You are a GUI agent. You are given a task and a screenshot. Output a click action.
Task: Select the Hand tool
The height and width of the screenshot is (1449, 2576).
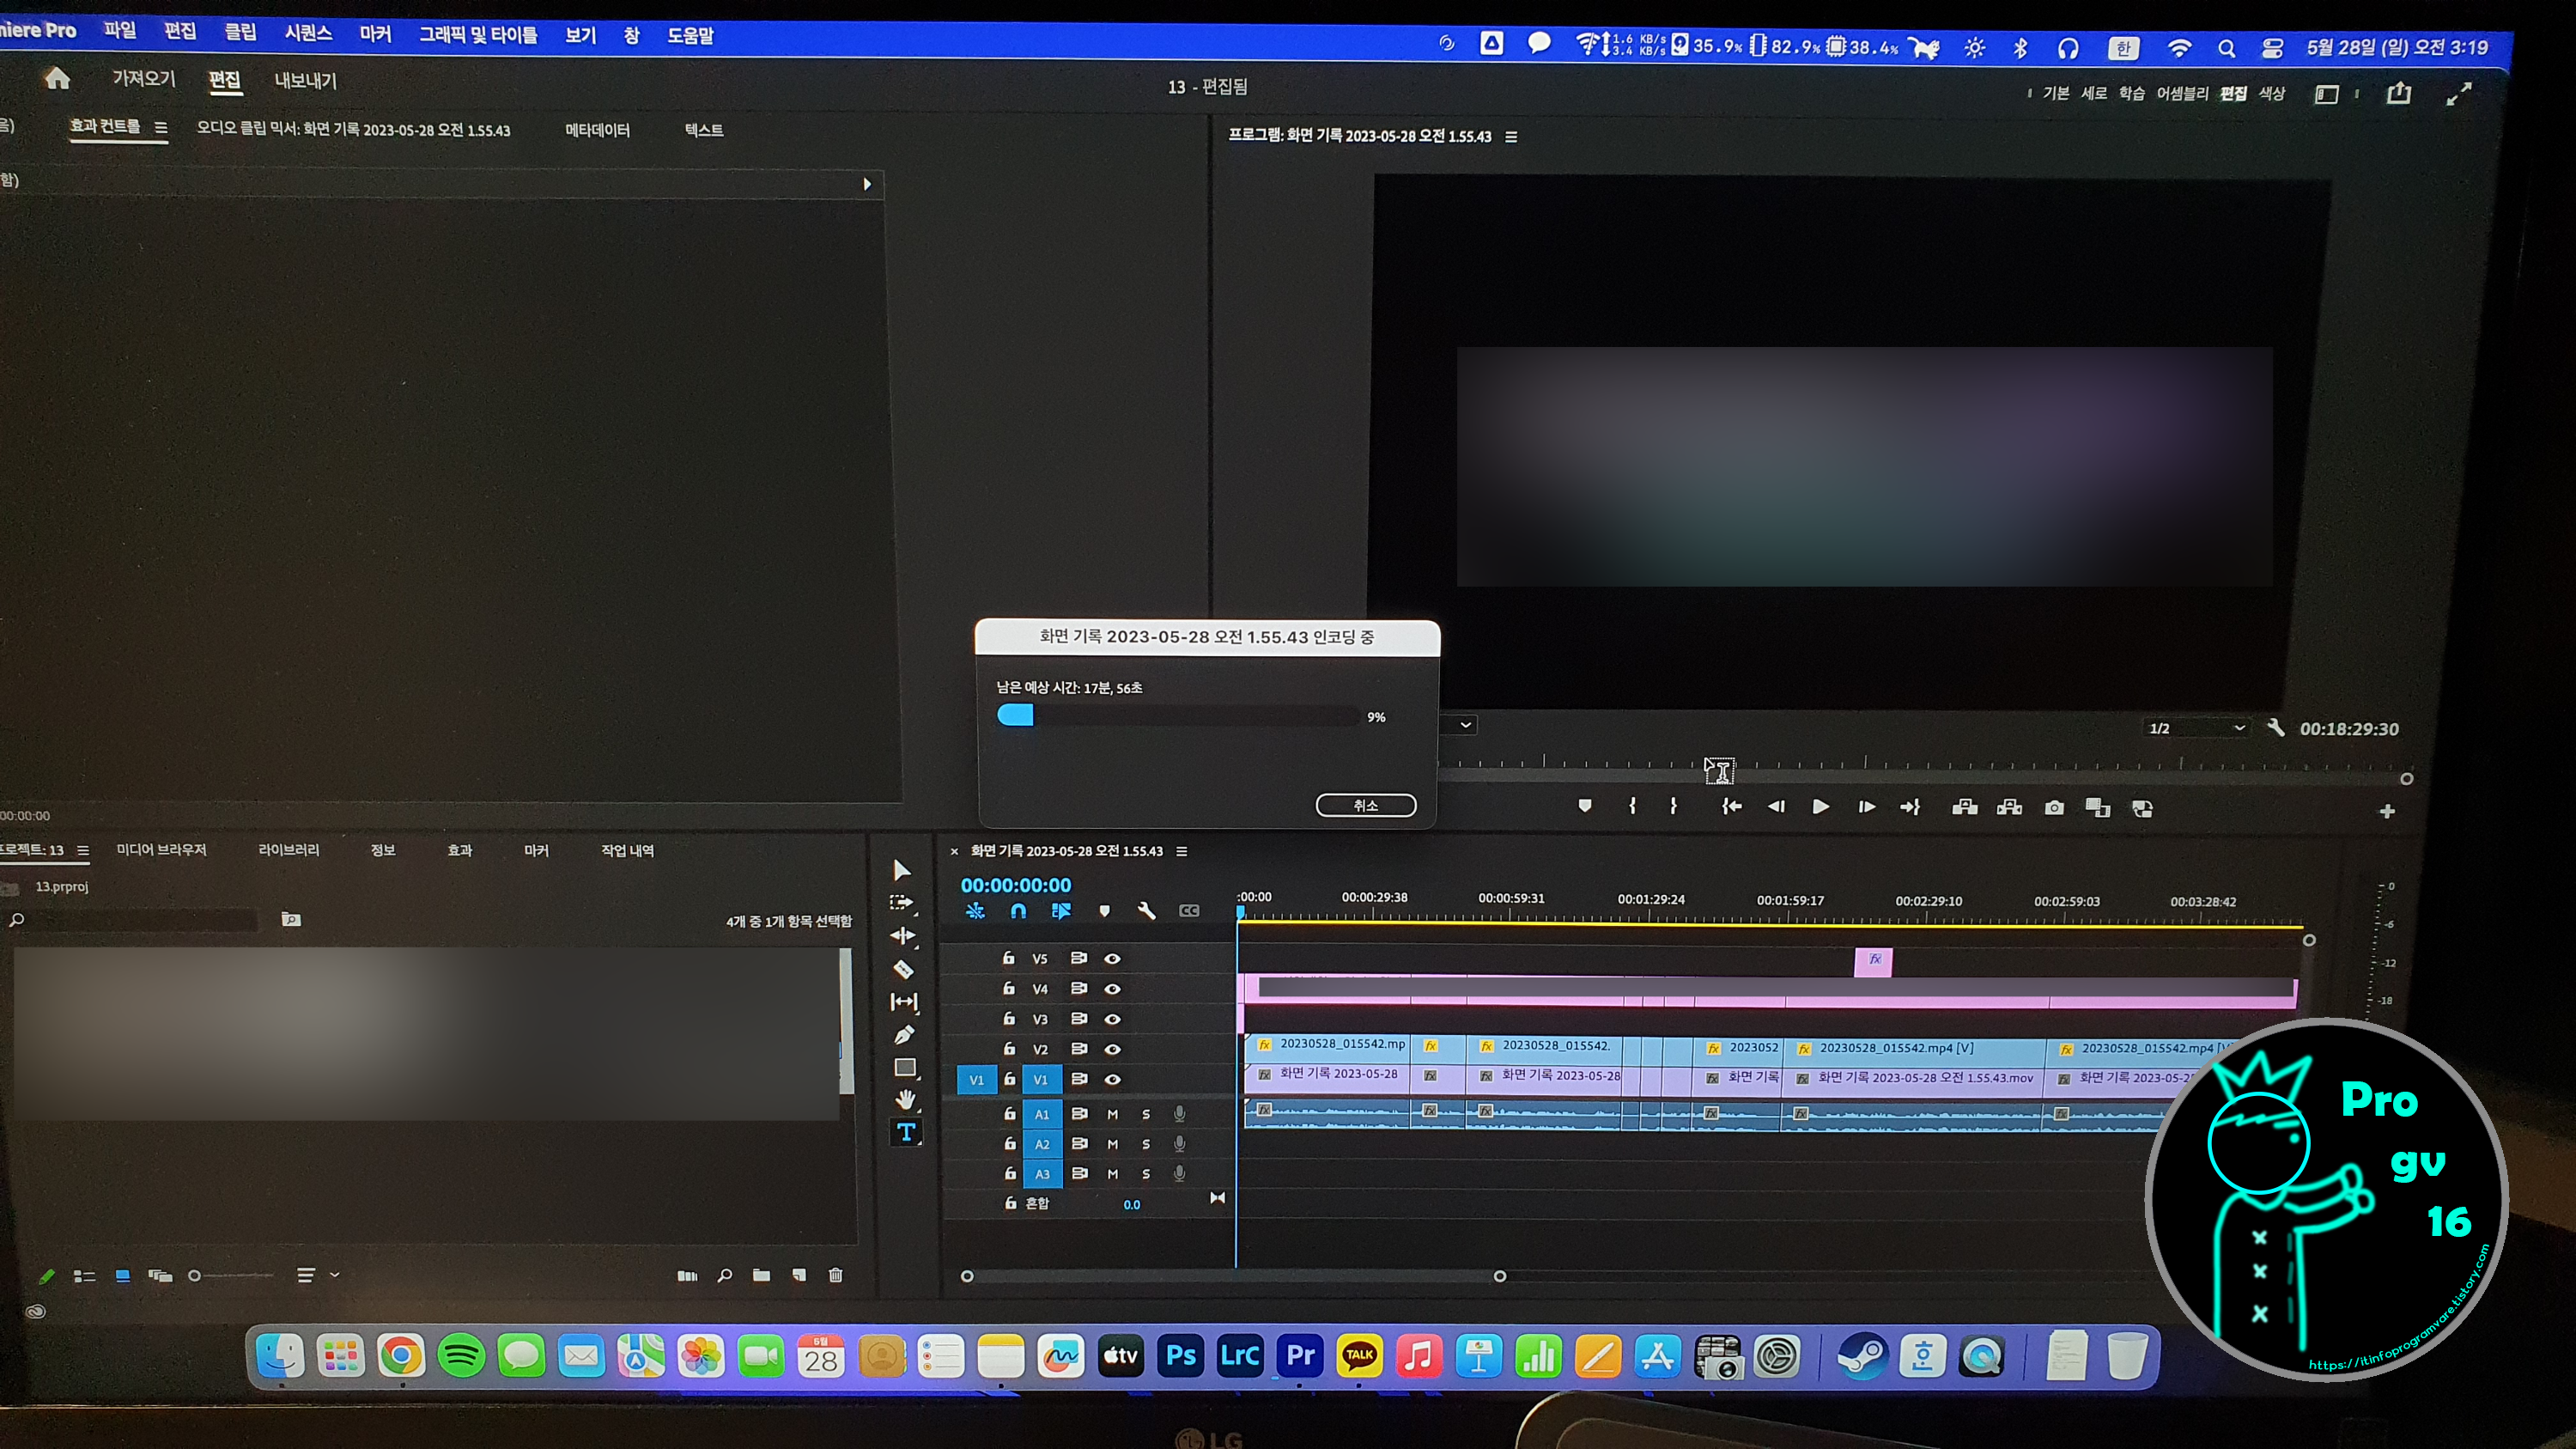[905, 1100]
